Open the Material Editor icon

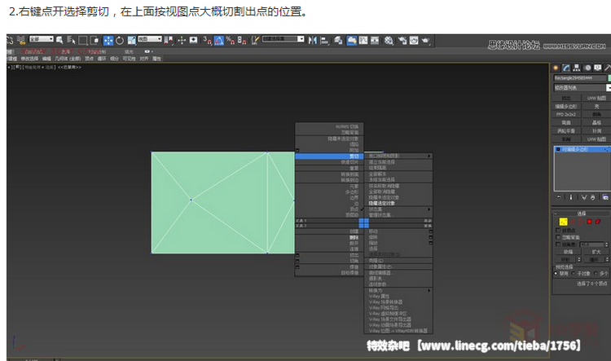click(x=389, y=40)
